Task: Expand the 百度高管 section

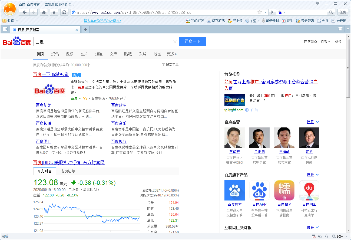Action: (x=313, y=122)
